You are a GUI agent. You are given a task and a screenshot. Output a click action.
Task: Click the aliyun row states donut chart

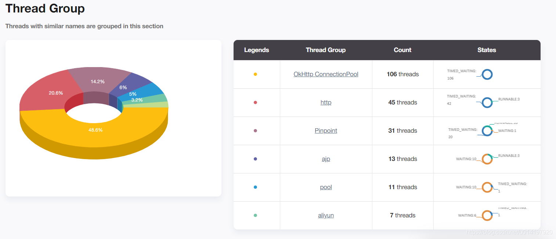coord(487,216)
